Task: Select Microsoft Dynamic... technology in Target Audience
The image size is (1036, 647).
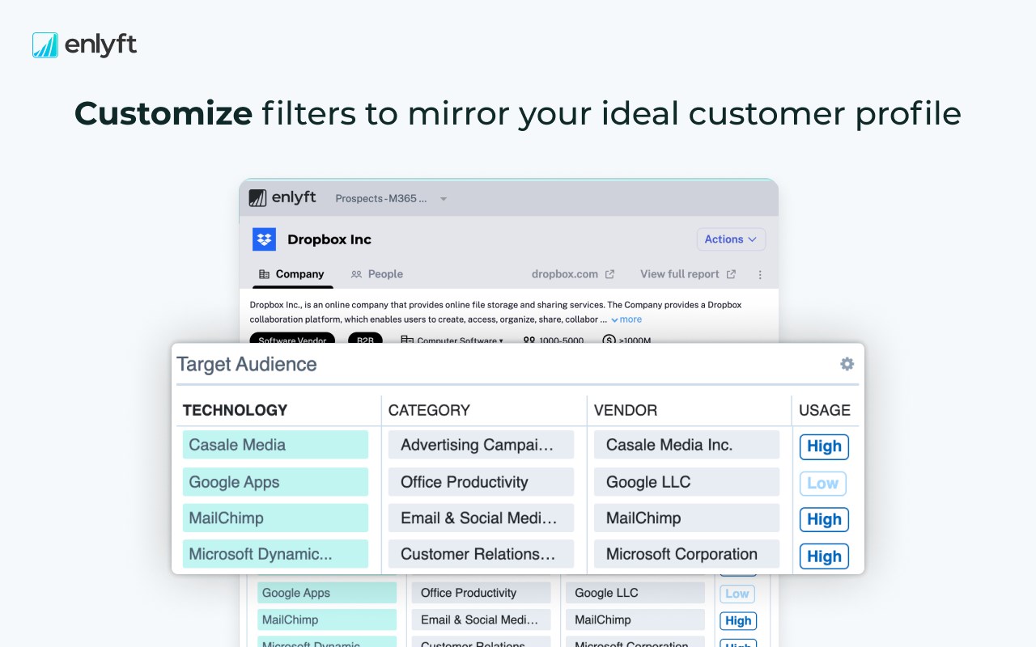Action: click(275, 554)
